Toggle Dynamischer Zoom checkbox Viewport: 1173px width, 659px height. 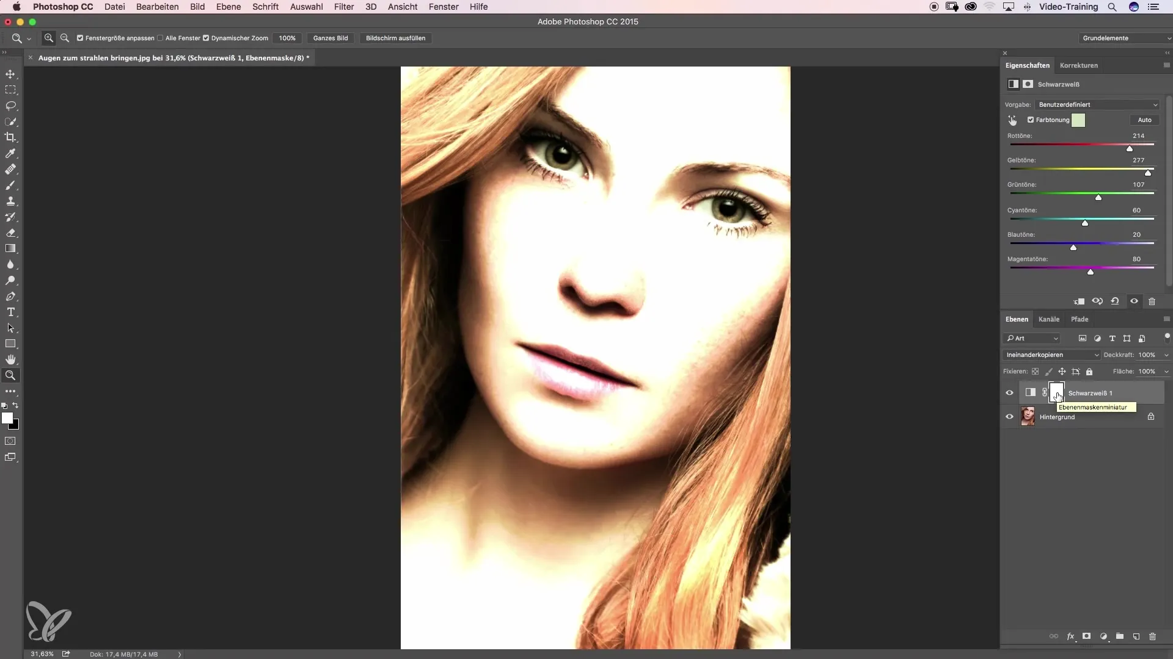(x=206, y=38)
